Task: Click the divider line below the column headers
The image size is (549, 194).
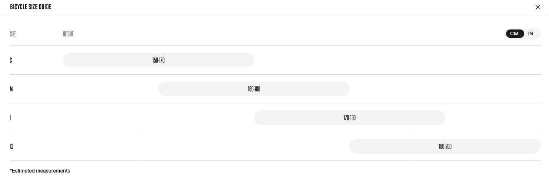Action: (x=275, y=45)
